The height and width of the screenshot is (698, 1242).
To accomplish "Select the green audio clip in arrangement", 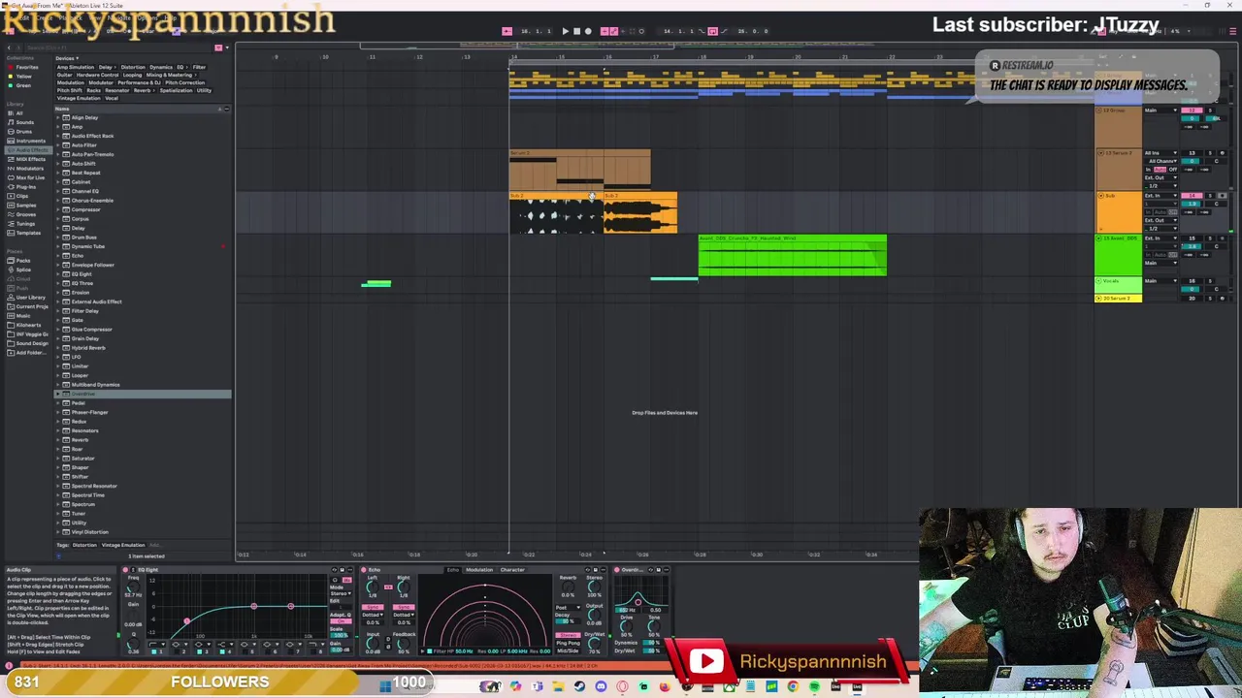I will pos(792,256).
